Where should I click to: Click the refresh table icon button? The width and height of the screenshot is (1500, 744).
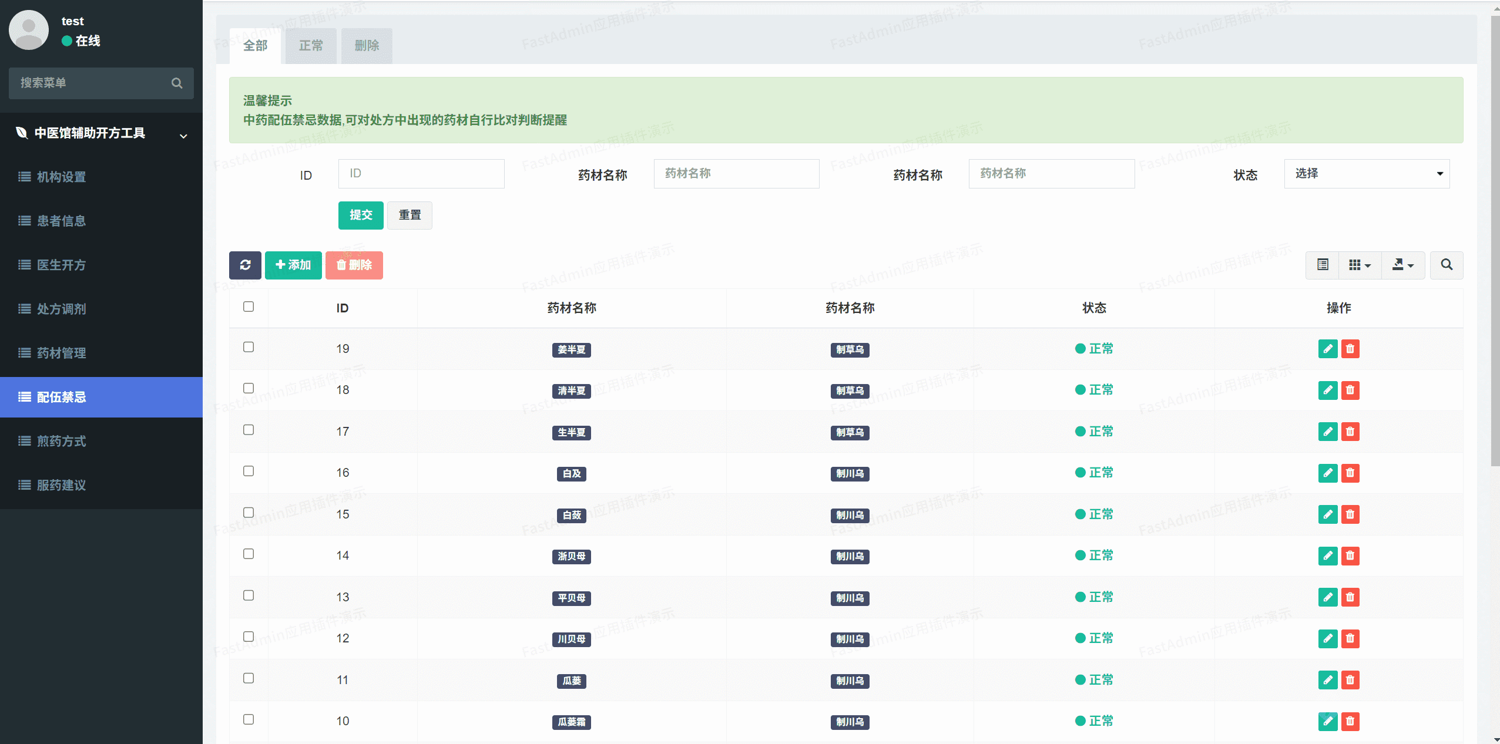[245, 265]
